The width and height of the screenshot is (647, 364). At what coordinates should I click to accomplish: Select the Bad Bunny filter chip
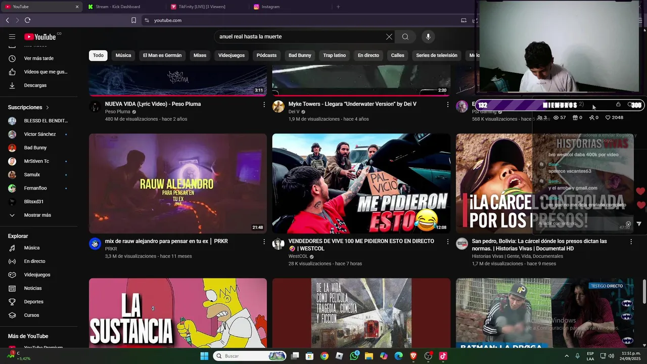point(300,55)
